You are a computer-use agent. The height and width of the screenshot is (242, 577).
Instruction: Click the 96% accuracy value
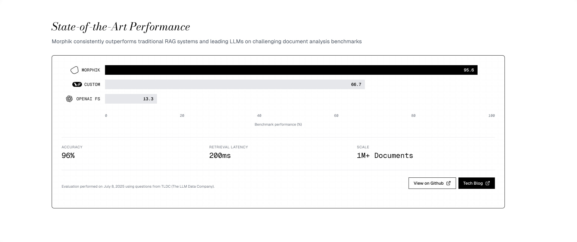click(x=68, y=156)
